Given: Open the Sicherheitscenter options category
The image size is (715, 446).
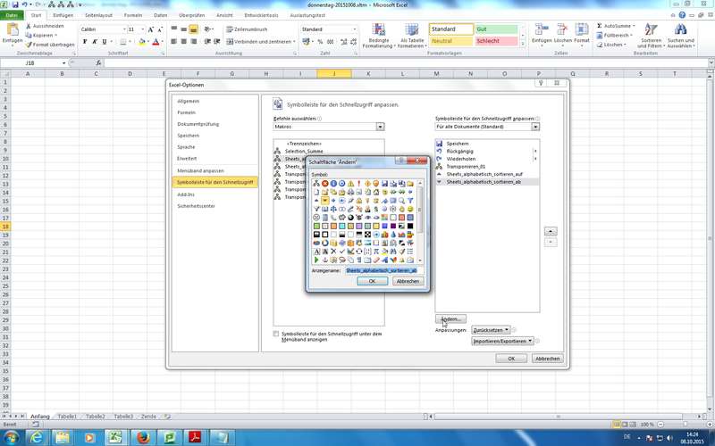Looking at the screenshot, I should point(196,205).
